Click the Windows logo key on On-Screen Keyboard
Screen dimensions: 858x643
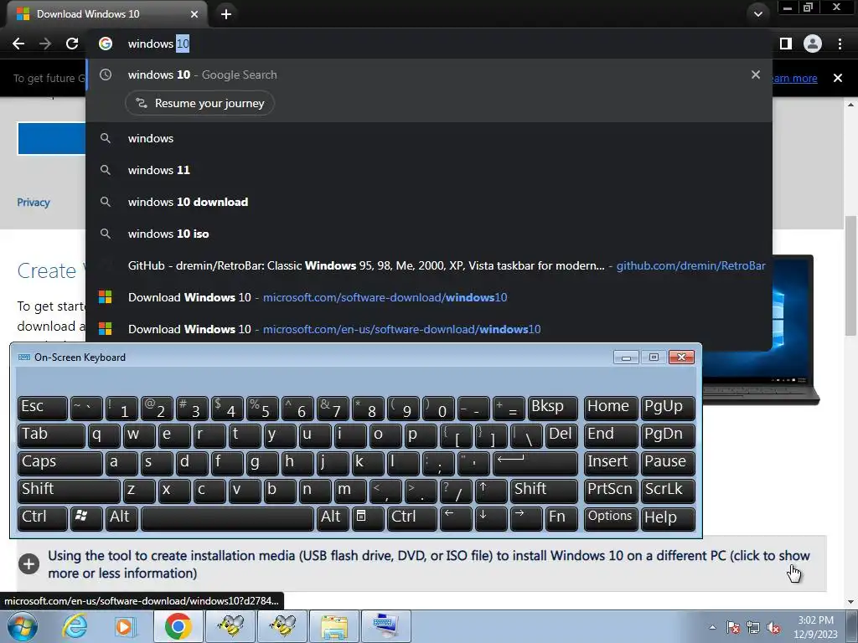pyautogui.click(x=86, y=518)
